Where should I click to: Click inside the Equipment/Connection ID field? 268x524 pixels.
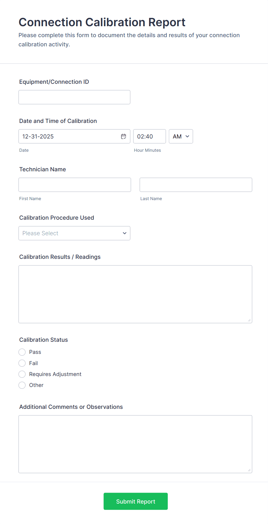[x=74, y=97]
